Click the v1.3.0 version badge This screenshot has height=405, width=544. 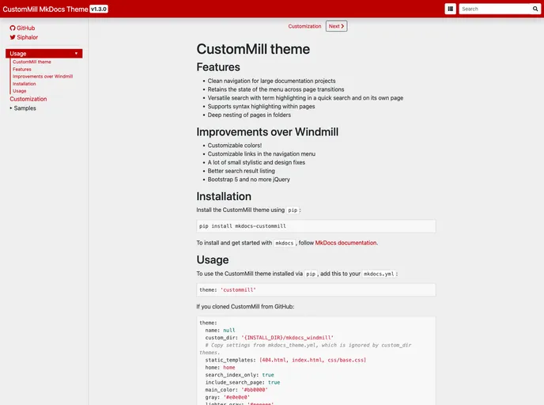pos(99,9)
